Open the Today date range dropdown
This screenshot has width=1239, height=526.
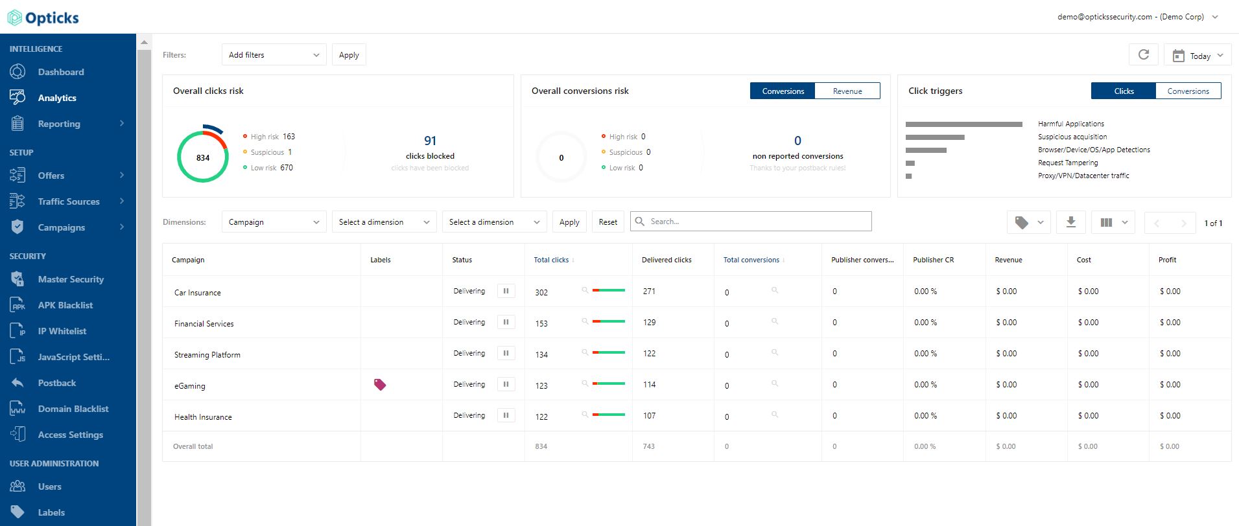[x=1198, y=56]
